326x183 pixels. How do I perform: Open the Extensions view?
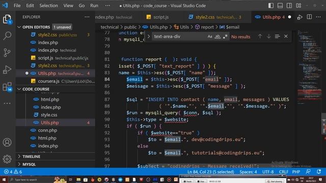[x=7, y=86]
